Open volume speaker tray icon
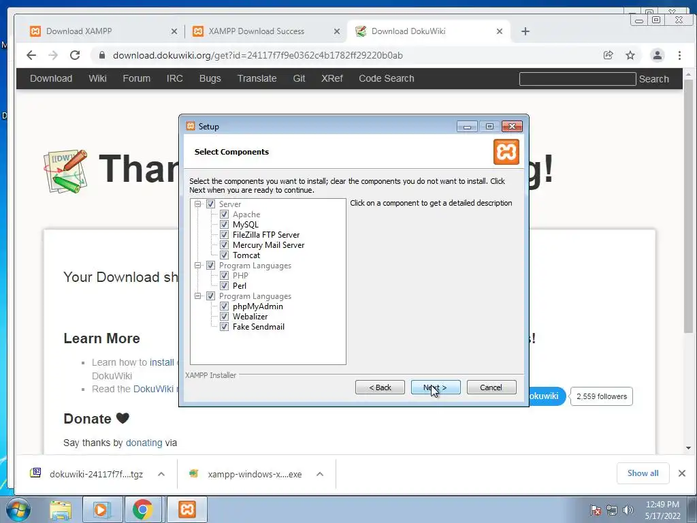The height and width of the screenshot is (523, 697). click(628, 510)
